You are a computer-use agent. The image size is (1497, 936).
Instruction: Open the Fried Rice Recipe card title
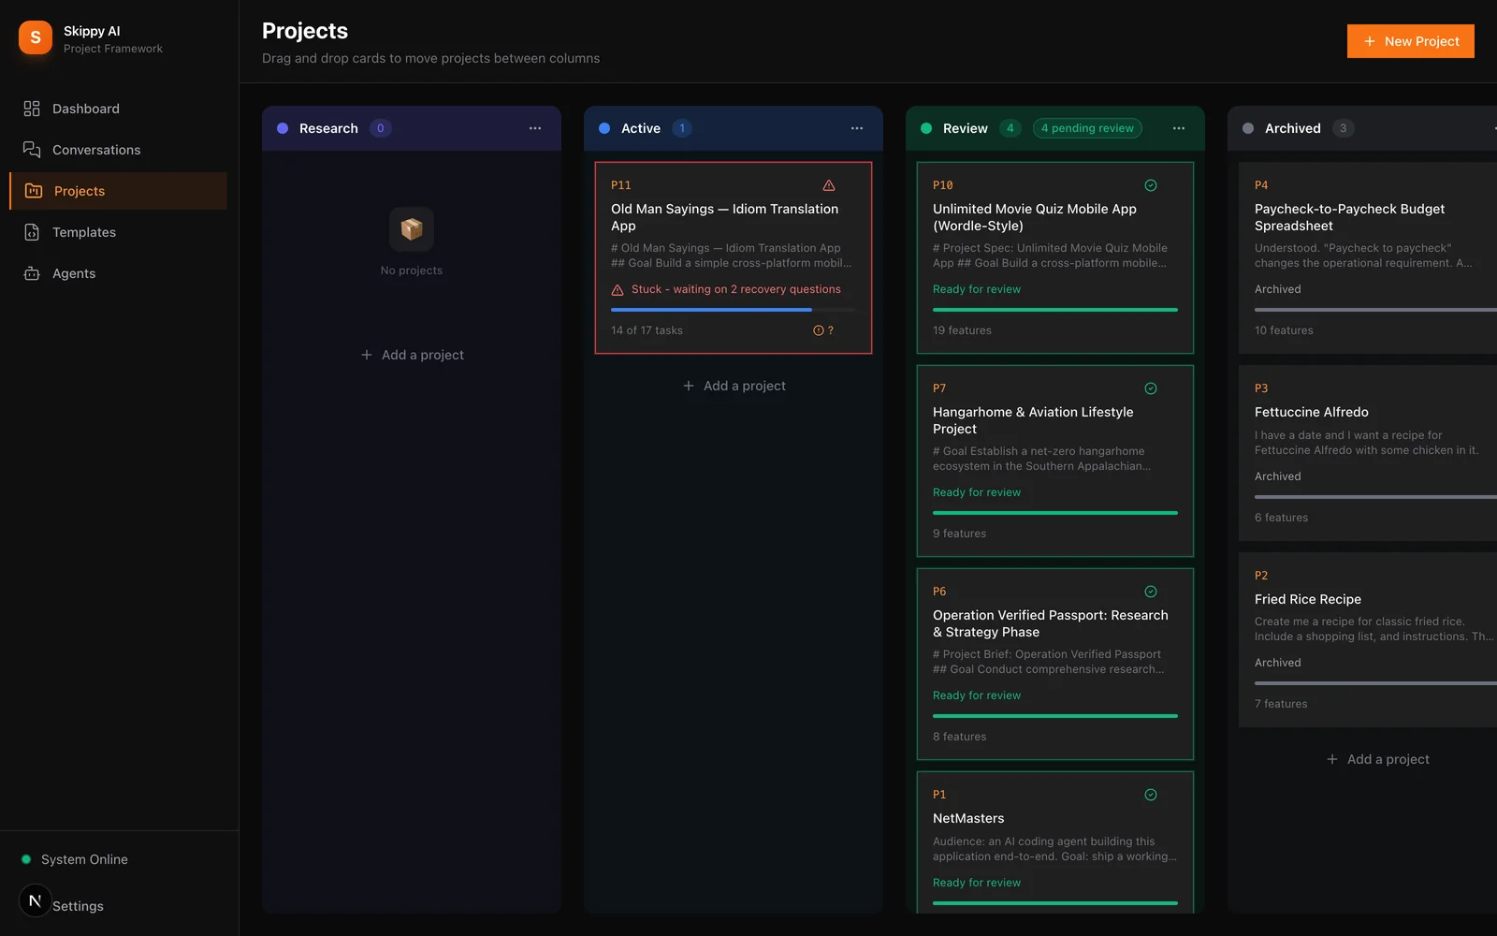pyautogui.click(x=1308, y=599)
